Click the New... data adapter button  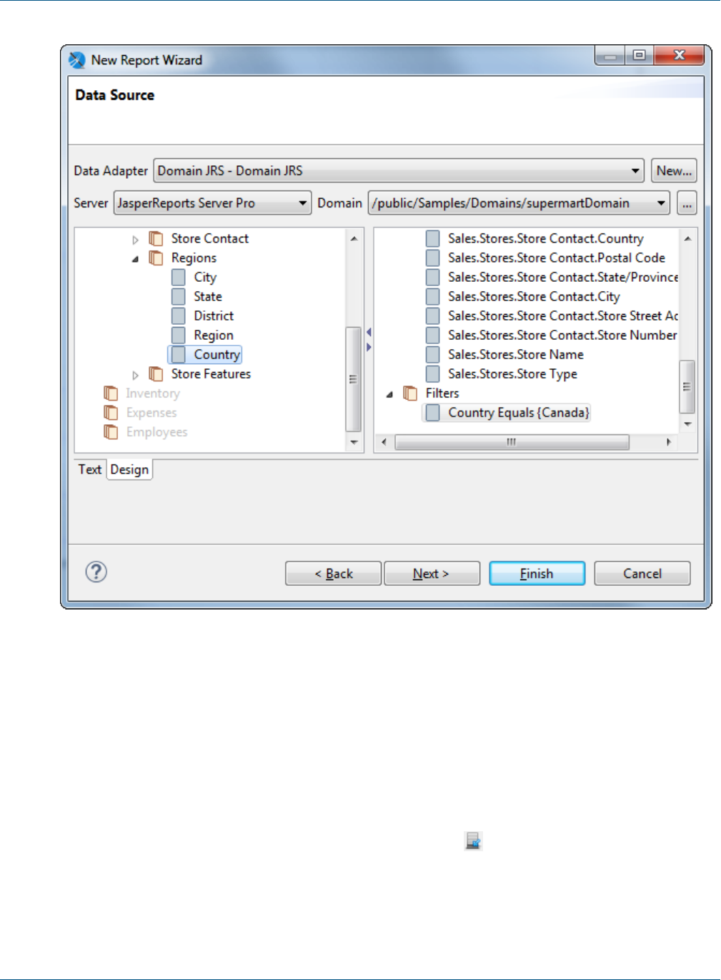coord(674,170)
